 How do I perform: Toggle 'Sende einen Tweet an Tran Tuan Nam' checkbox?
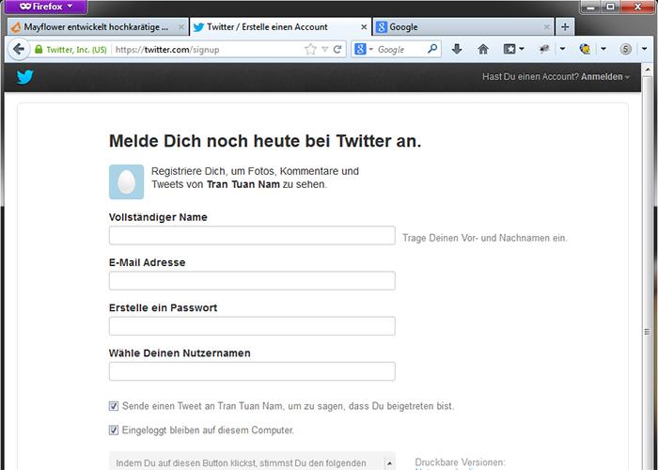pos(114,406)
